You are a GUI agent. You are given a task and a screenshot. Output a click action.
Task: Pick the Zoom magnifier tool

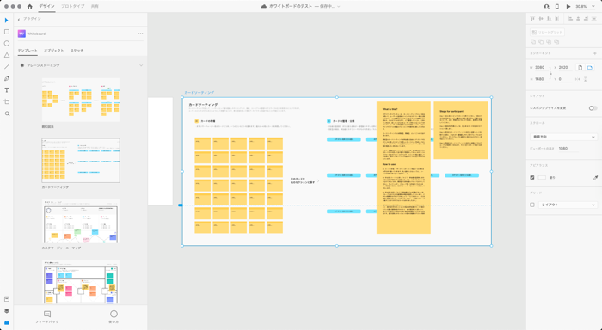pos(7,113)
